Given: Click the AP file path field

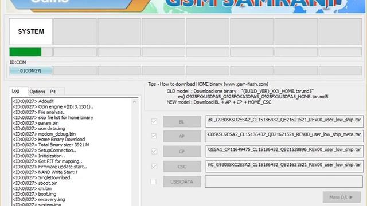Looking at the screenshot, I should (284, 136).
